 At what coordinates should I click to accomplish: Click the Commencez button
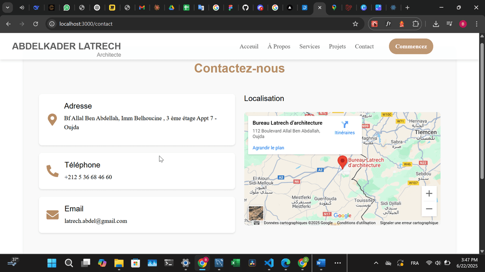pos(411,46)
